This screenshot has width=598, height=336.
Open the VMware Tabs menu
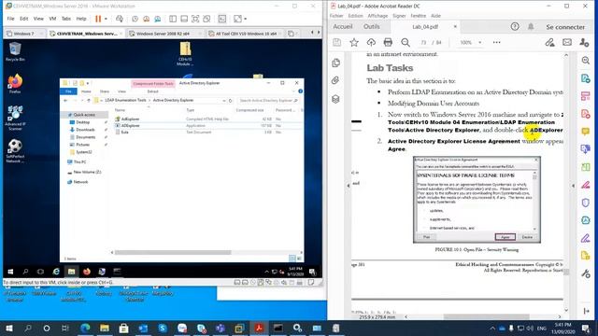[66, 19]
